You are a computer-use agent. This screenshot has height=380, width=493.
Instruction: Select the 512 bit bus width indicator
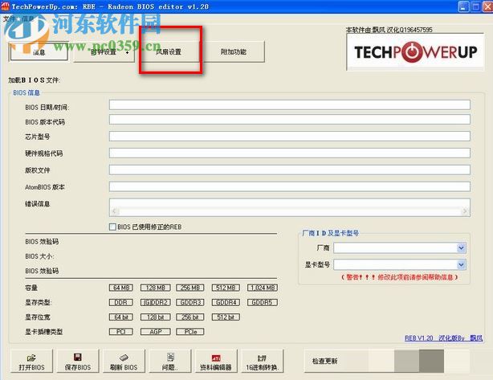[x=226, y=317]
